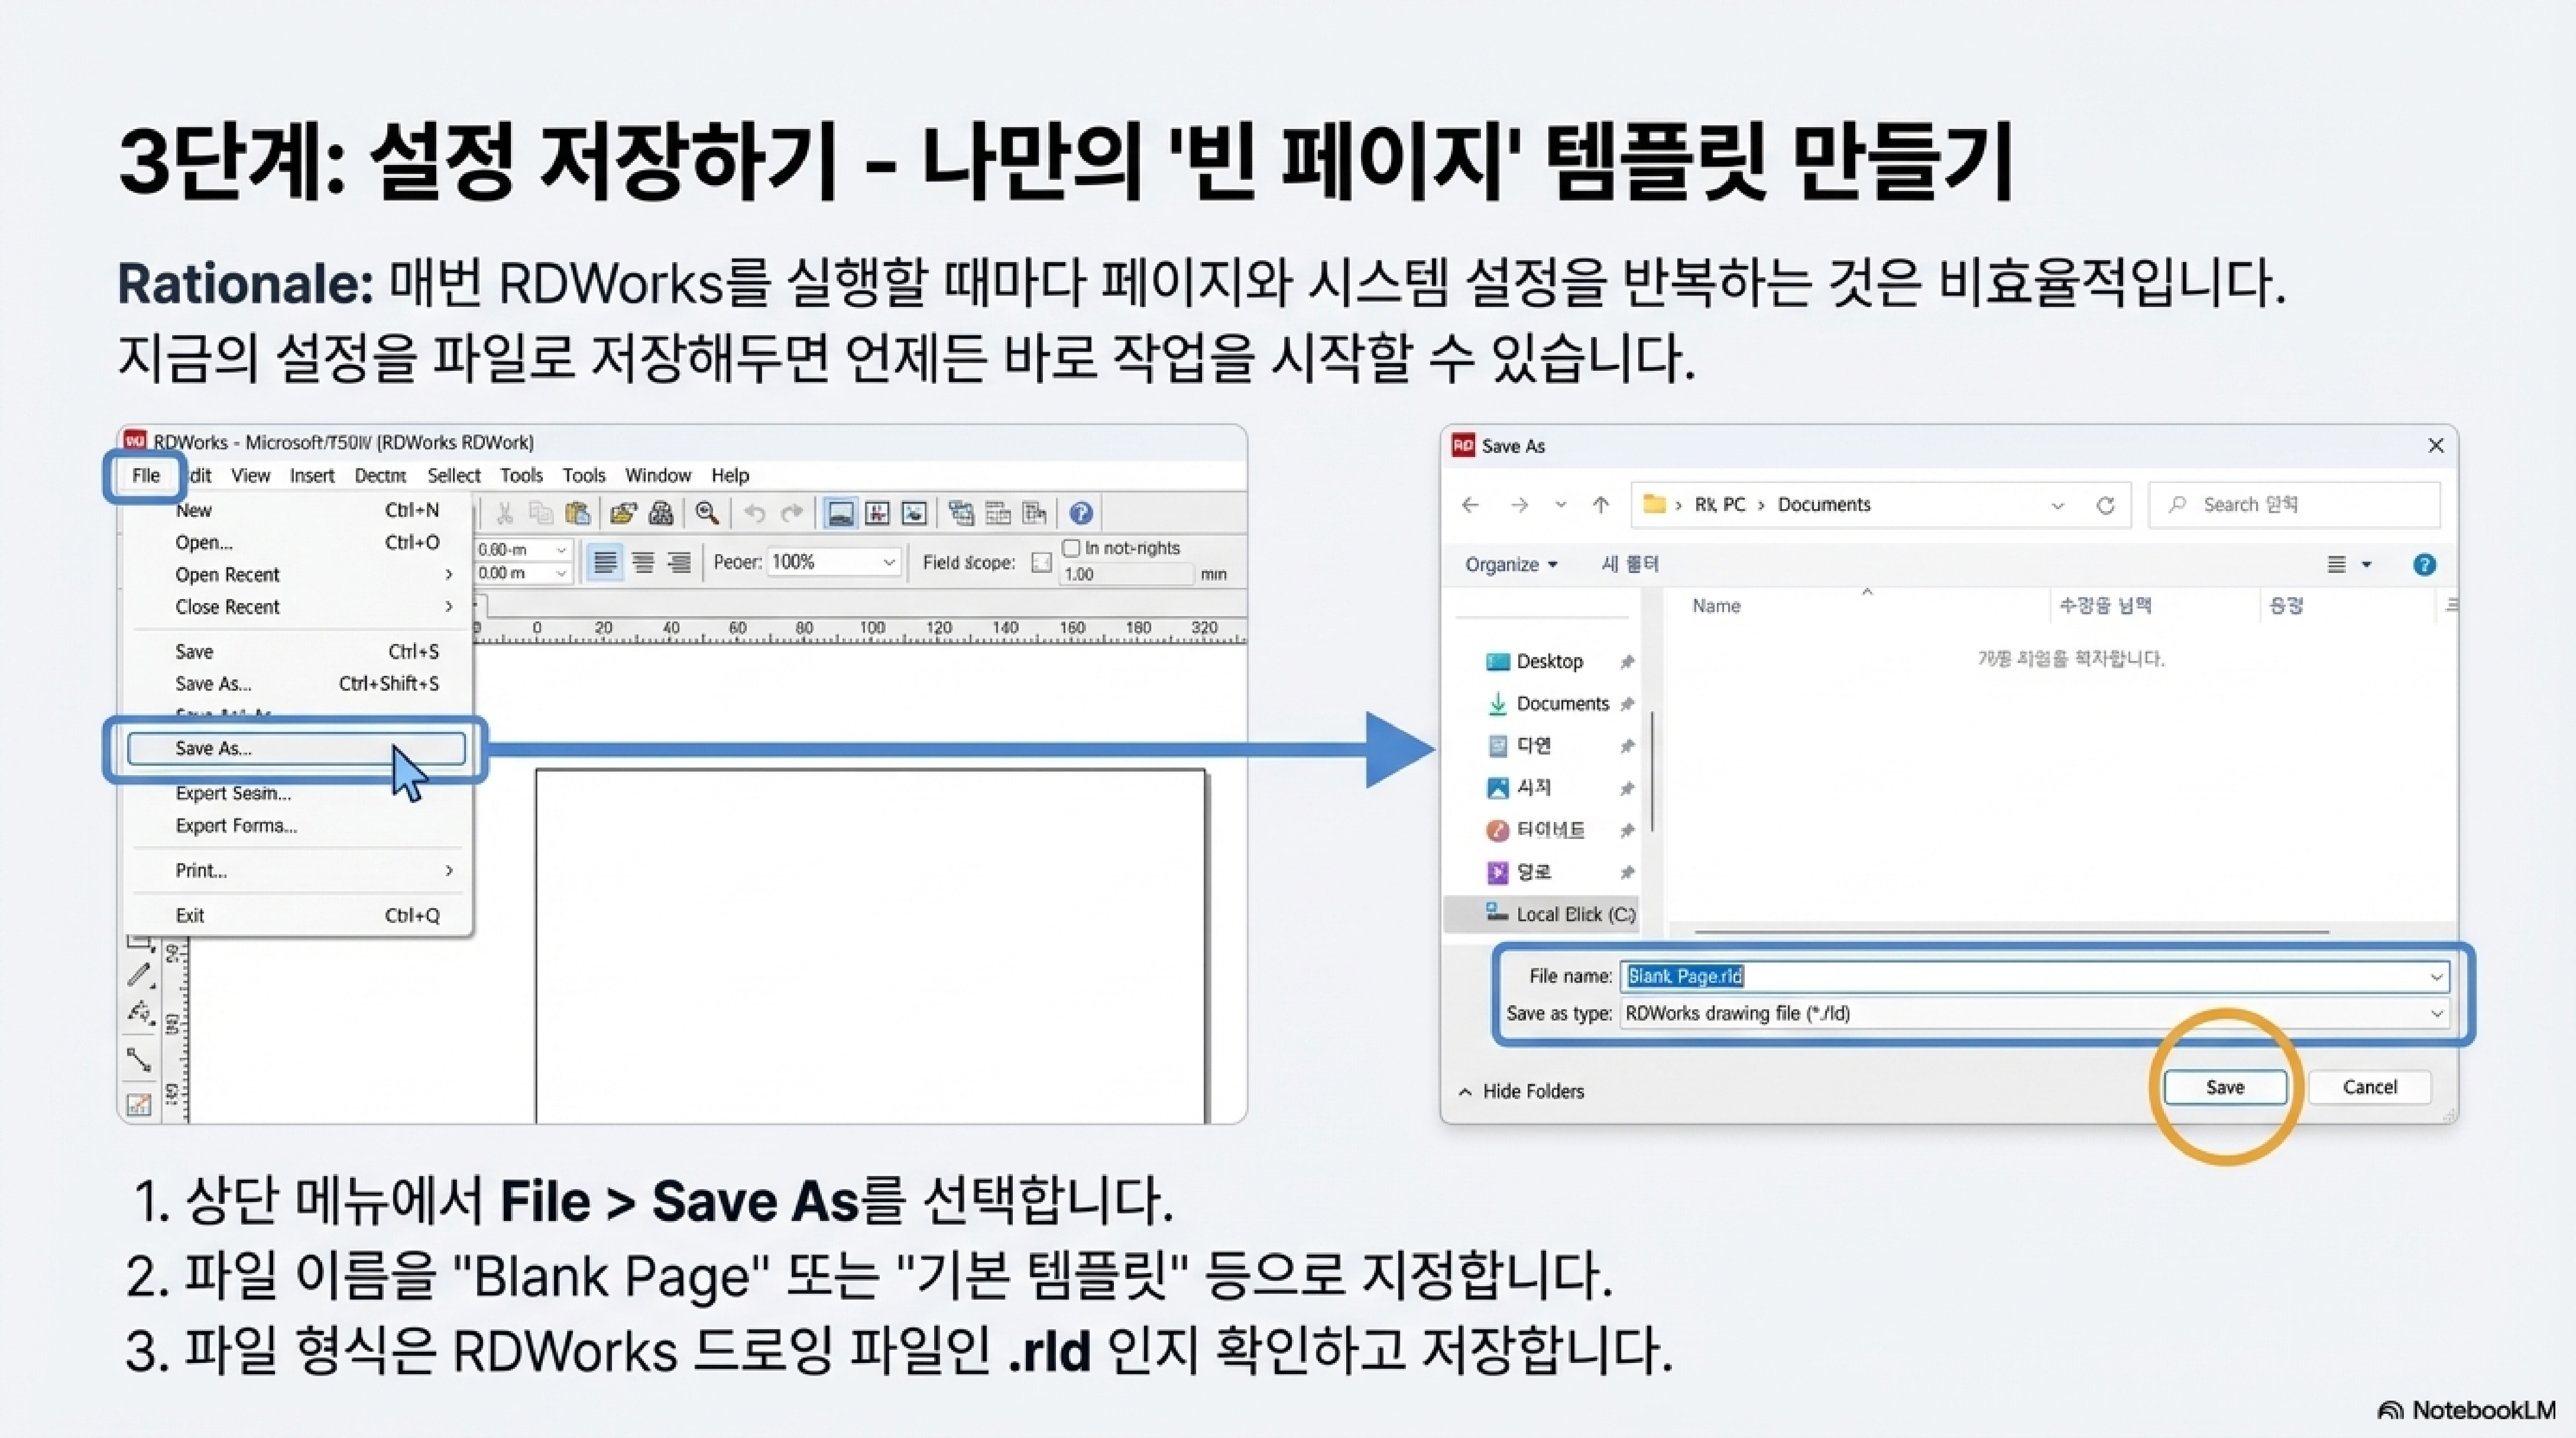Click the up arrow navigation in Save As
Screen dimensions: 2576x1438
pos(1600,505)
